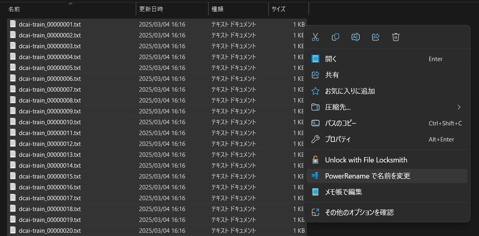Click the Delete trash icon in context menu

coord(396,37)
